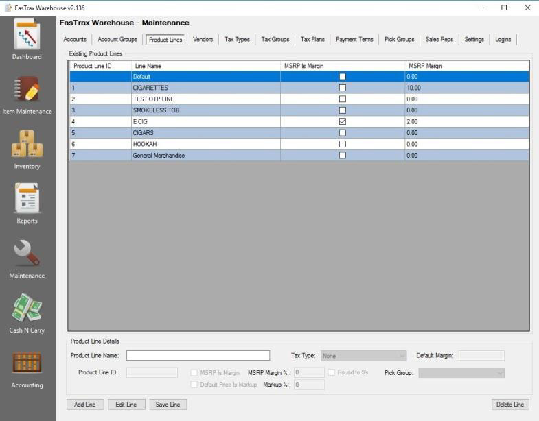Minimize the FasTrax Warehouse window

481,8
